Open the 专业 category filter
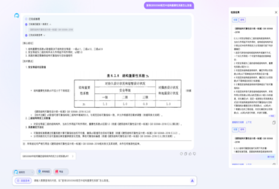The image size is (279, 189). (61, 172)
